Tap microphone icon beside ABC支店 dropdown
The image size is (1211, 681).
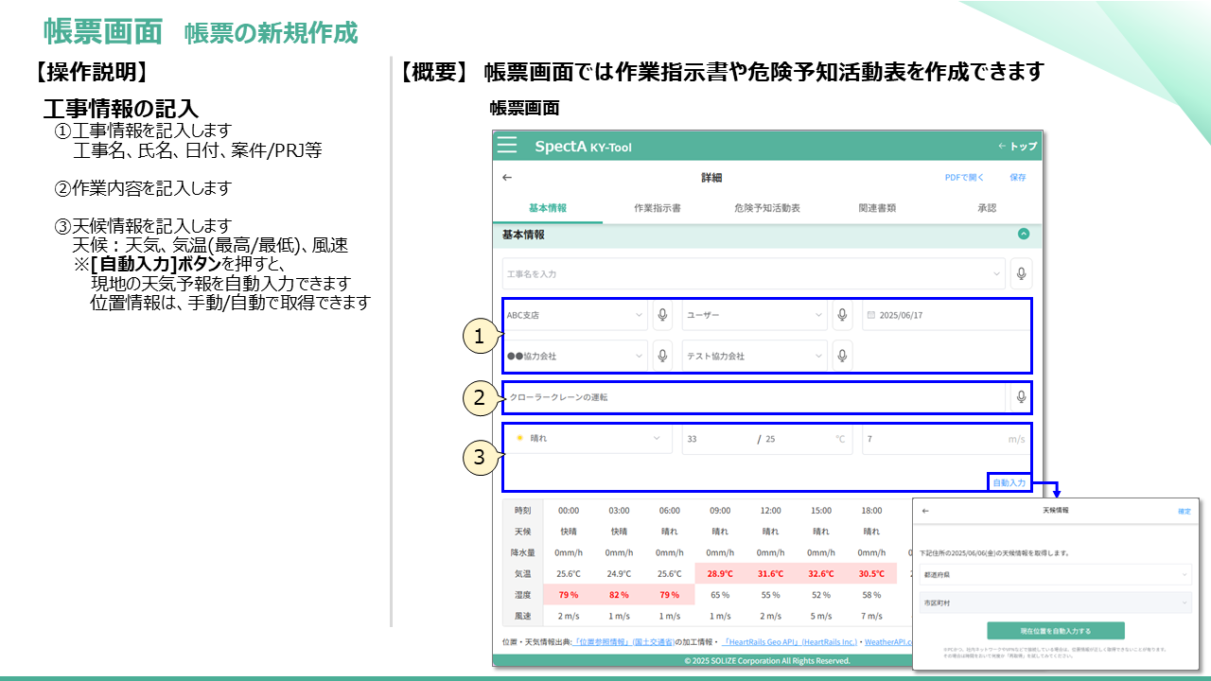(x=662, y=315)
